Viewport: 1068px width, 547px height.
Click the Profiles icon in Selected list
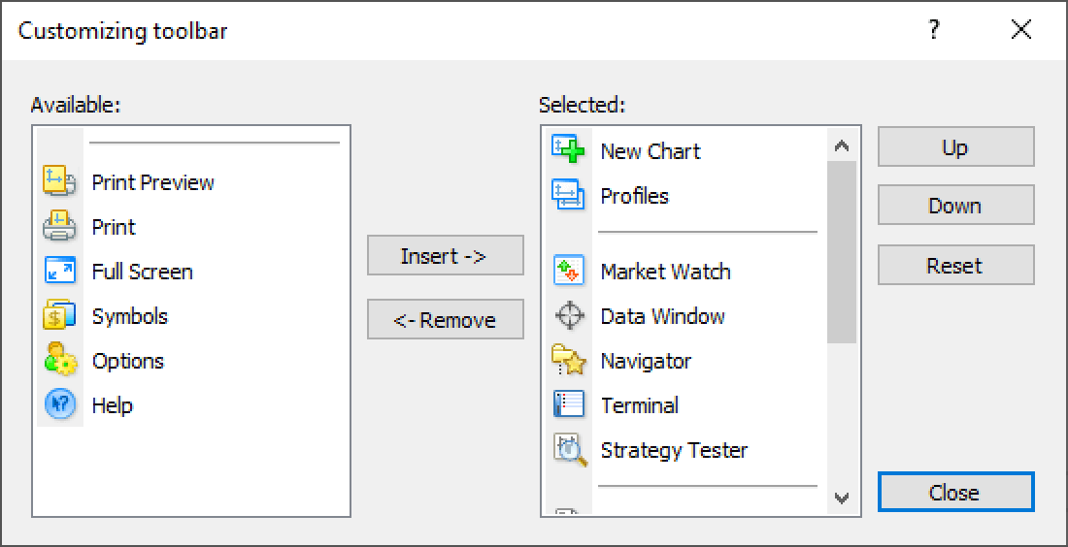click(568, 196)
